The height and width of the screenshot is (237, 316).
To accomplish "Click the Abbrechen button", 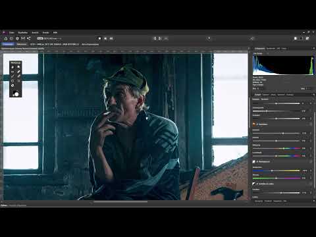I will point(22,44).
